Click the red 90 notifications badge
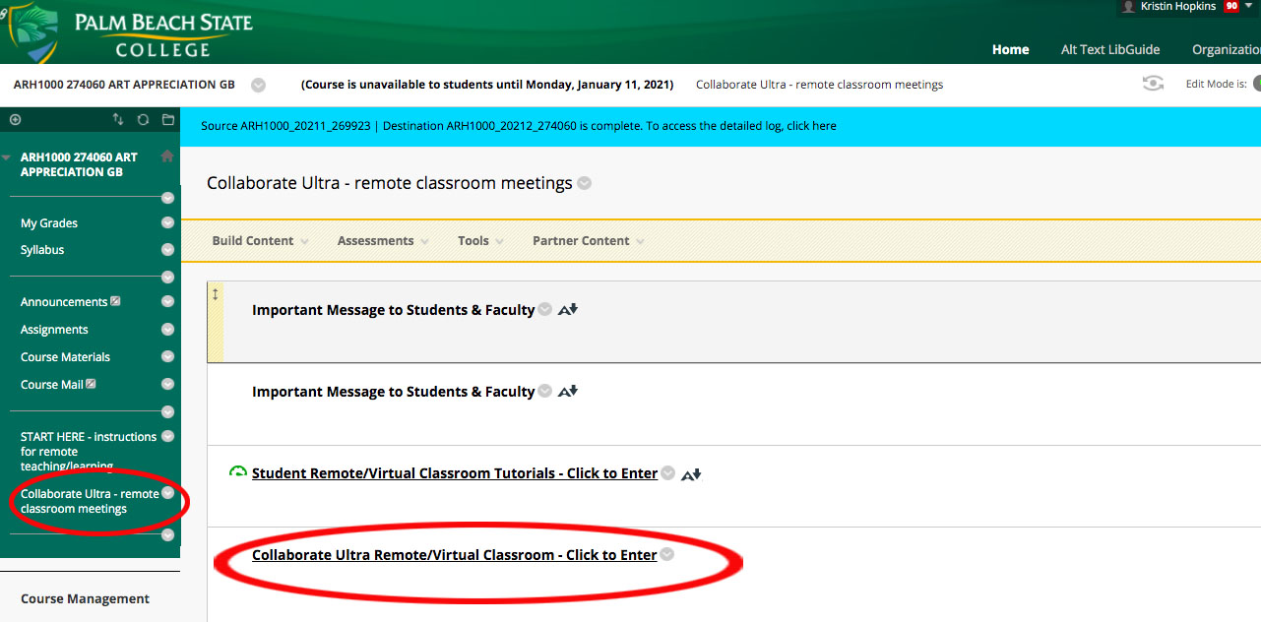Image resolution: width=1261 pixels, height=622 pixels. tap(1231, 7)
